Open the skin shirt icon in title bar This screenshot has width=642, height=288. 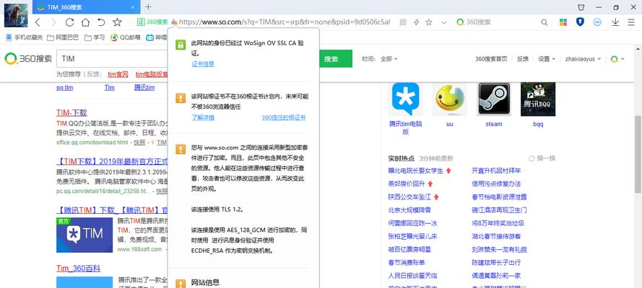point(581,7)
